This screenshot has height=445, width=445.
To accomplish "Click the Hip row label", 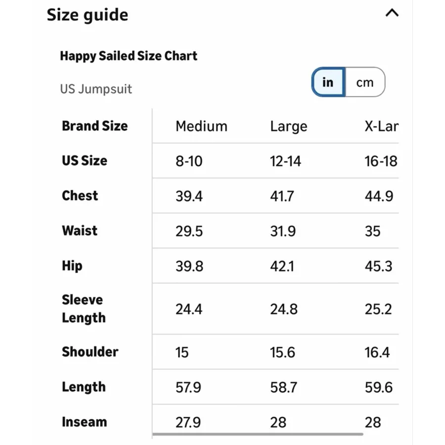I will coord(72,266).
